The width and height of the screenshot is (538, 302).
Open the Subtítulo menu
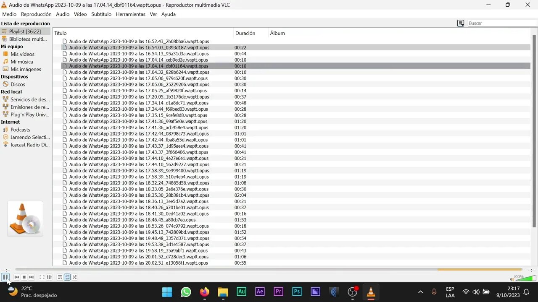(x=101, y=14)
